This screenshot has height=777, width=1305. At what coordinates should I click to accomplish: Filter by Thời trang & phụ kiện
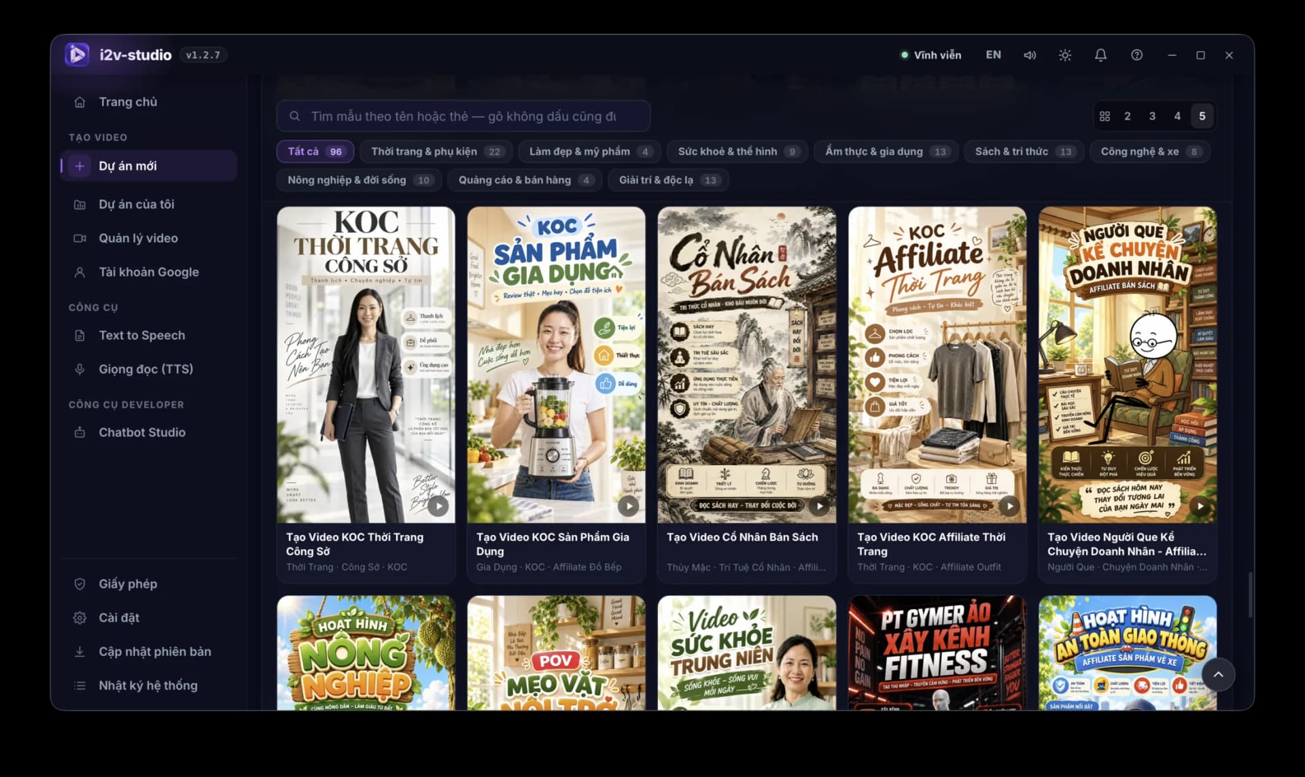(x=436, y=152)
